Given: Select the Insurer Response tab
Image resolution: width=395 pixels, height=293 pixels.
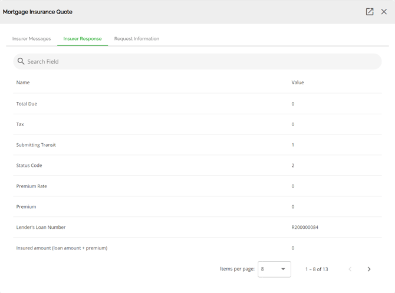Looking at the screenshot, I should coord(83,38).
